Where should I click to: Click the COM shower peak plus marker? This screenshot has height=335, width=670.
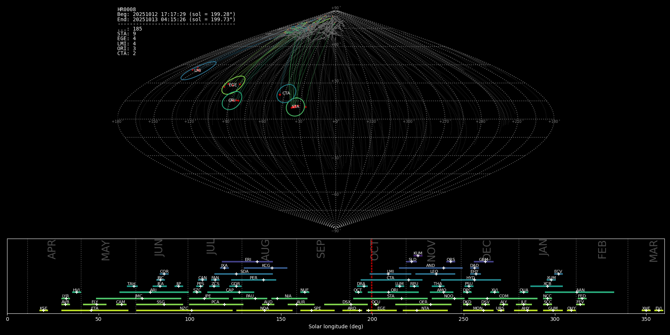(x=487, y=299)
